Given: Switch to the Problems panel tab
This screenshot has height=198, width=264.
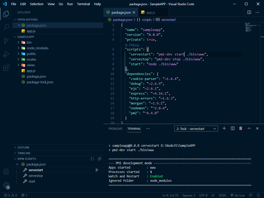Looking at the screenshot, I should coord(115,129).
